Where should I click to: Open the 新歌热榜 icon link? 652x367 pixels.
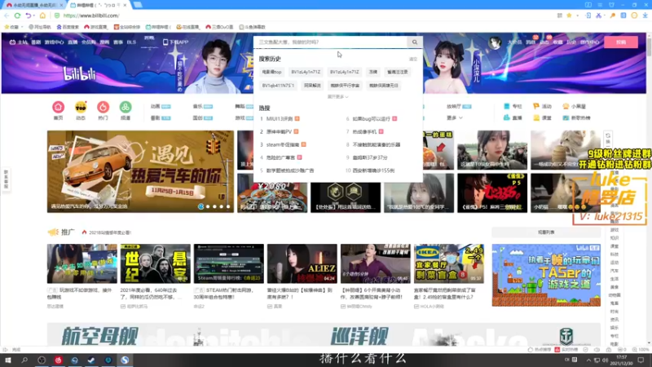576,117
